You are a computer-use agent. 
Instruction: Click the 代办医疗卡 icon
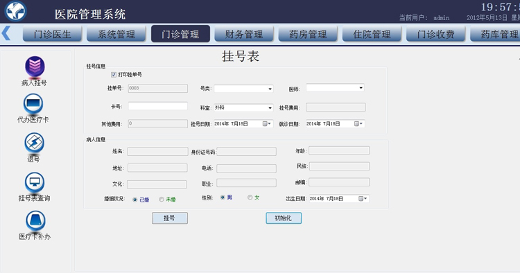pyautogui.click(x=33, y=104)
